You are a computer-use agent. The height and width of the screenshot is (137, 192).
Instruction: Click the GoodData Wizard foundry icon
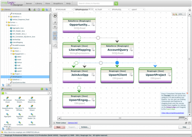[x=32, y=98]
